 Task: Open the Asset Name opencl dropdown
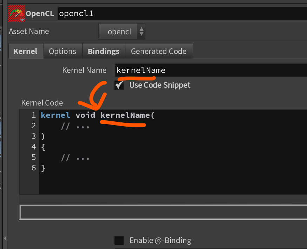pyautogui.click(x=121, y=32)
